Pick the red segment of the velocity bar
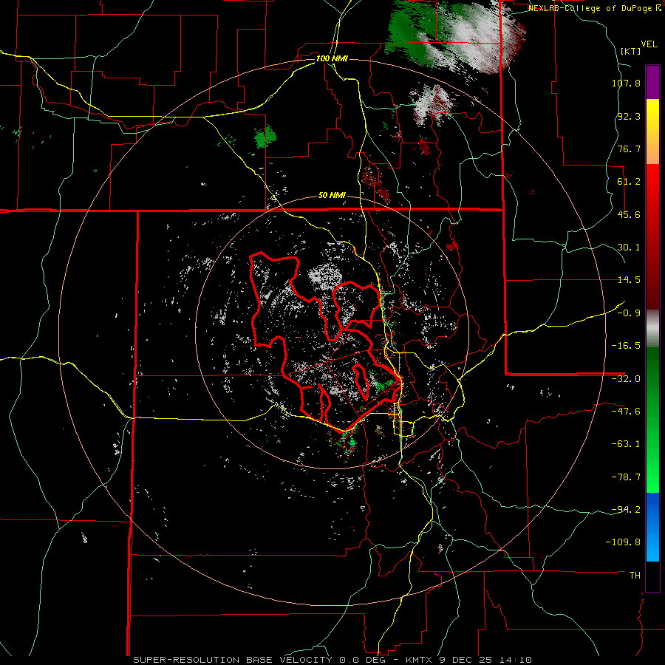665x665 pixels. coord(652,236)
